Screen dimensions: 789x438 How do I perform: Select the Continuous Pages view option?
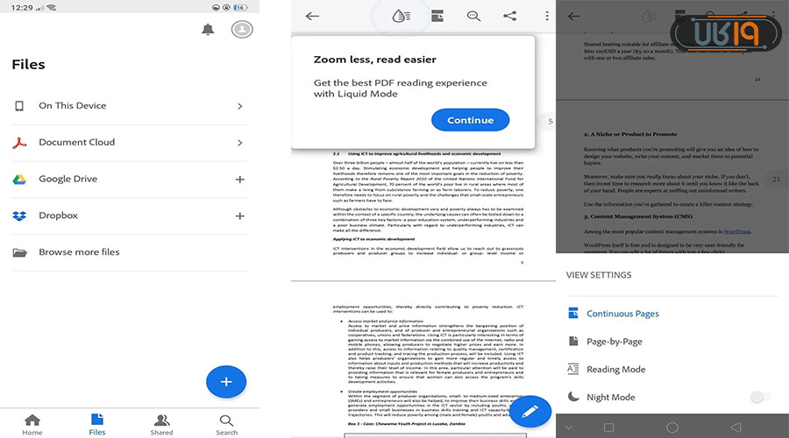622,314
